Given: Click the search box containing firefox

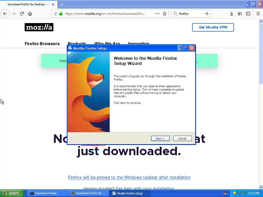Looking at the screenshot, I should click(191, 14).
